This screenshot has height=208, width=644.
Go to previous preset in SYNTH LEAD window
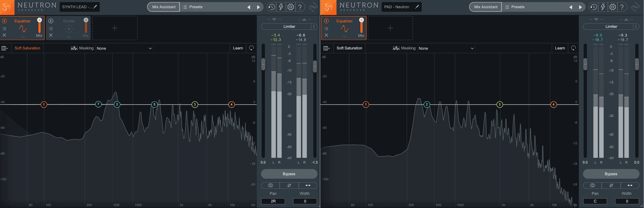point(249,7)
